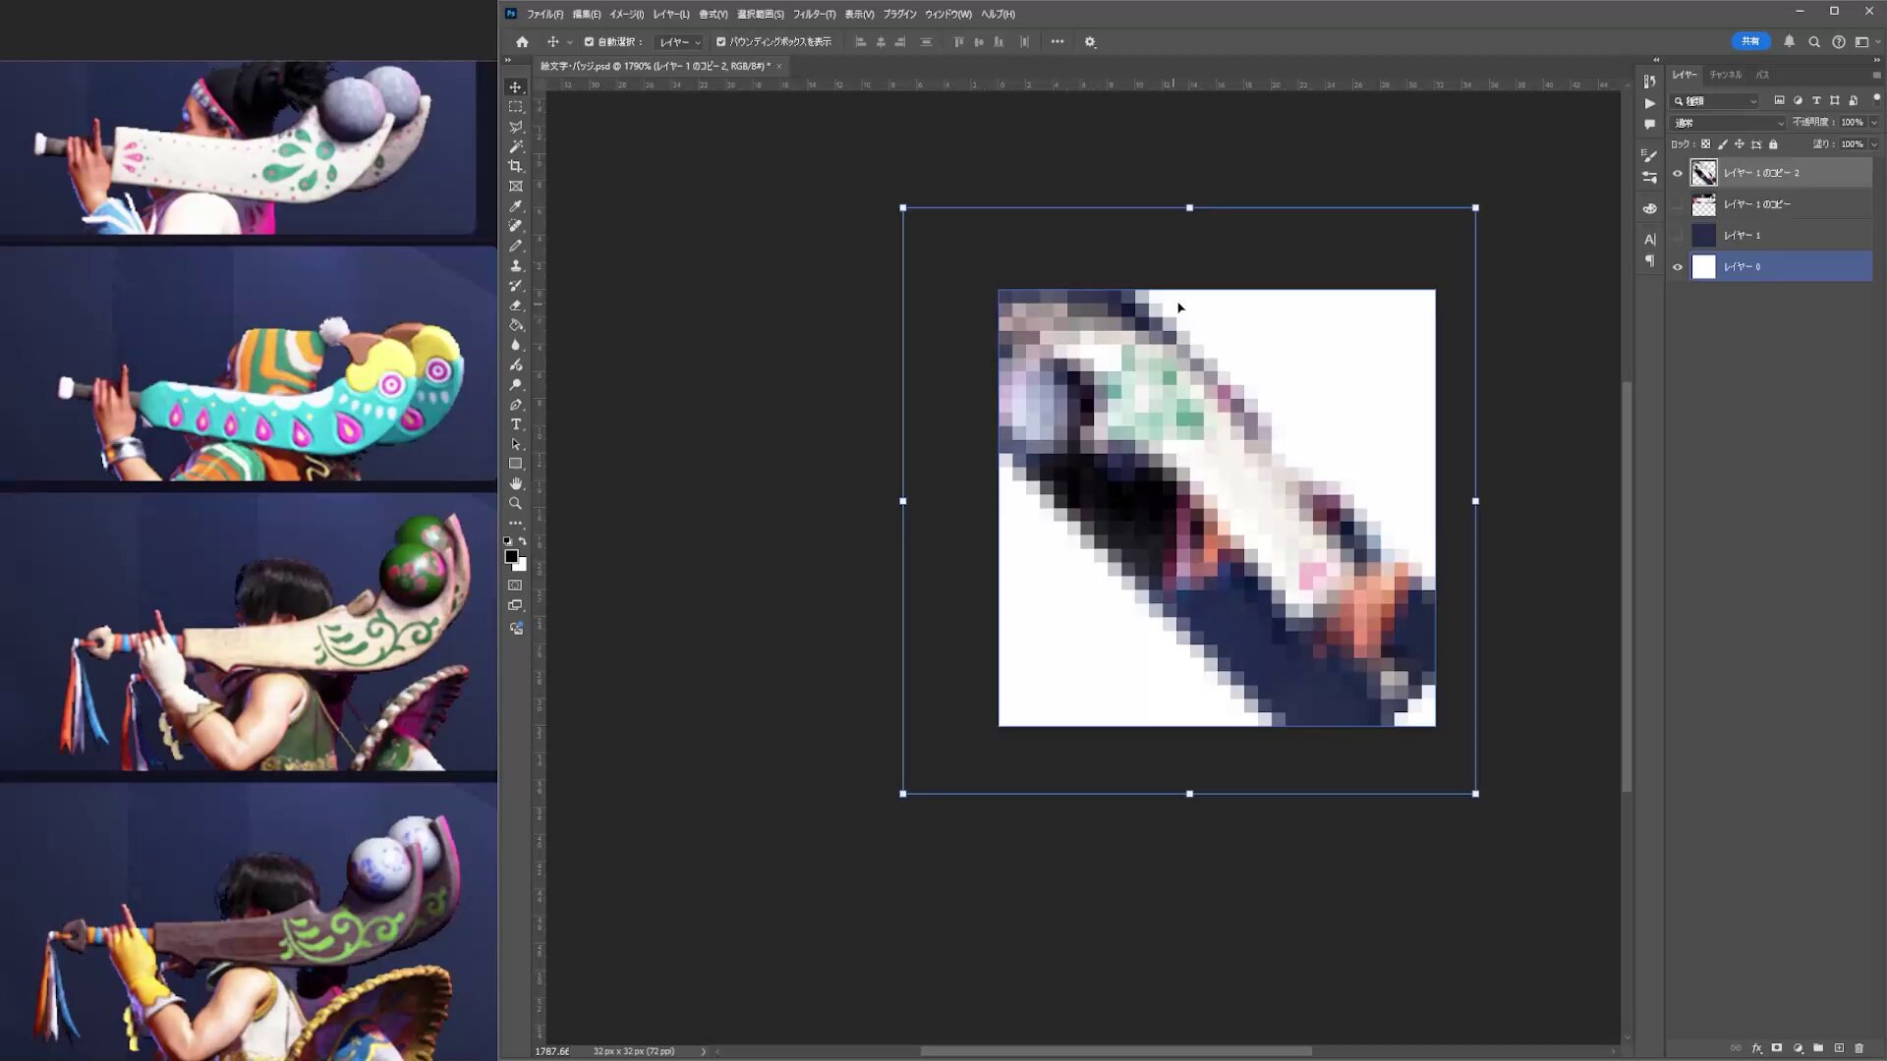Switch to the チャンネル tab
Image resolution: width=1887 pixels, height=1061 pixels.
pyautogui.click(x=1725, y=75)
